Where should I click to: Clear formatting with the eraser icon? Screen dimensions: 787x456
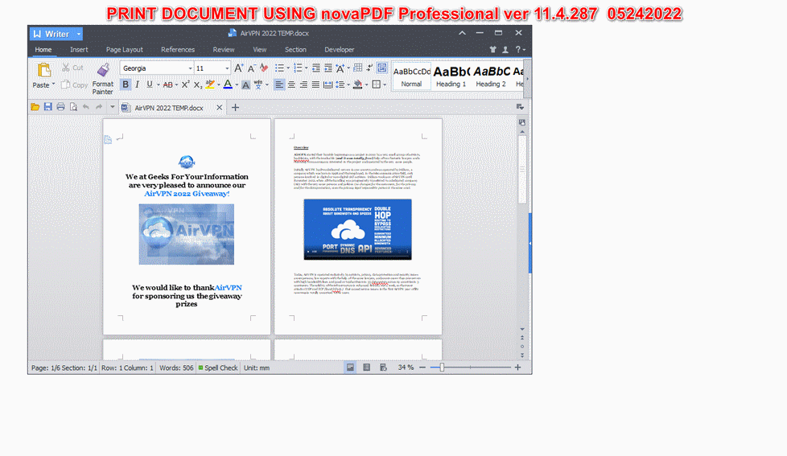263,68
